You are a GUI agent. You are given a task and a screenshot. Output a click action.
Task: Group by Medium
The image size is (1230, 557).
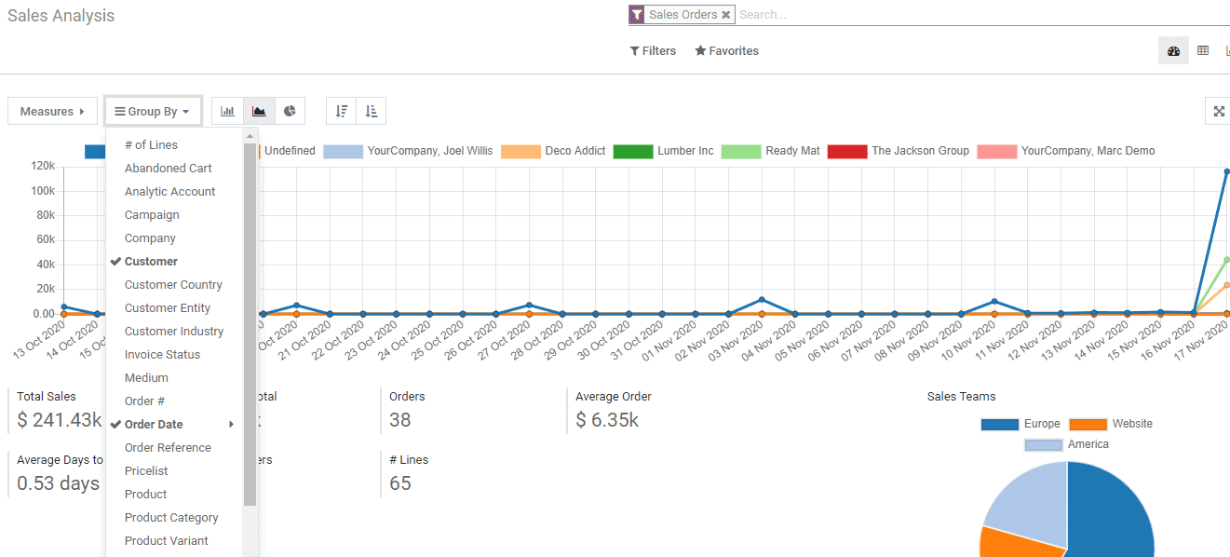(x=146, y=378)
